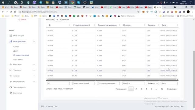Sort table by ID column

coord(58,25)
